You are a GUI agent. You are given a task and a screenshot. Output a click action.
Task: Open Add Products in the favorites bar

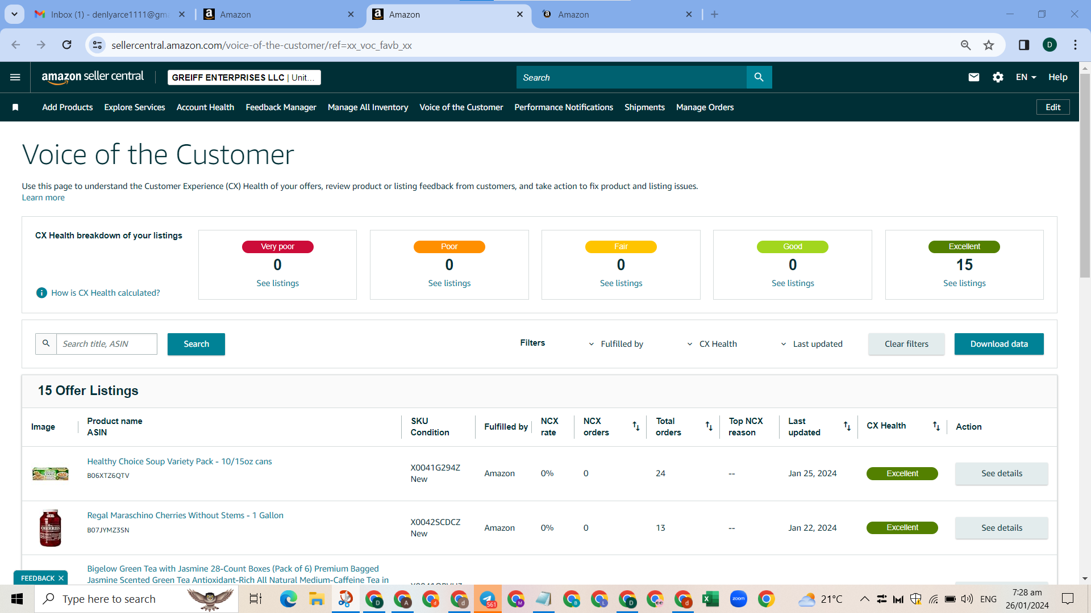[x=67, y=107]
